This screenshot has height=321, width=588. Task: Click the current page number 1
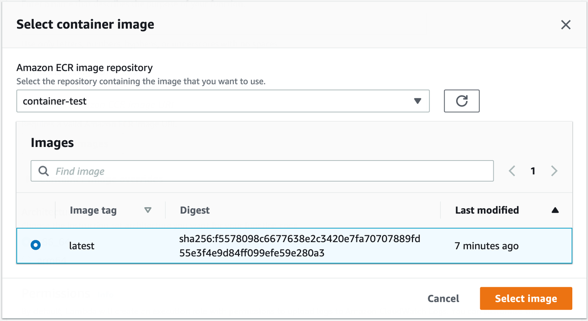coord(533,171)
